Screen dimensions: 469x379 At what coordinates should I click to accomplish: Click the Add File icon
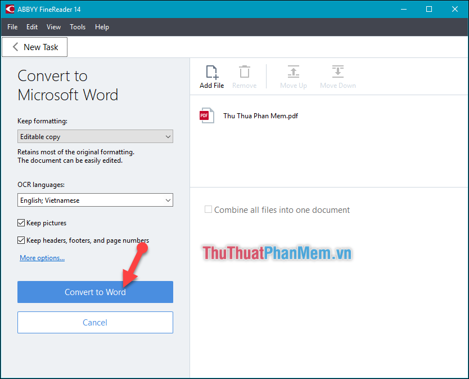tap(211, 72)
